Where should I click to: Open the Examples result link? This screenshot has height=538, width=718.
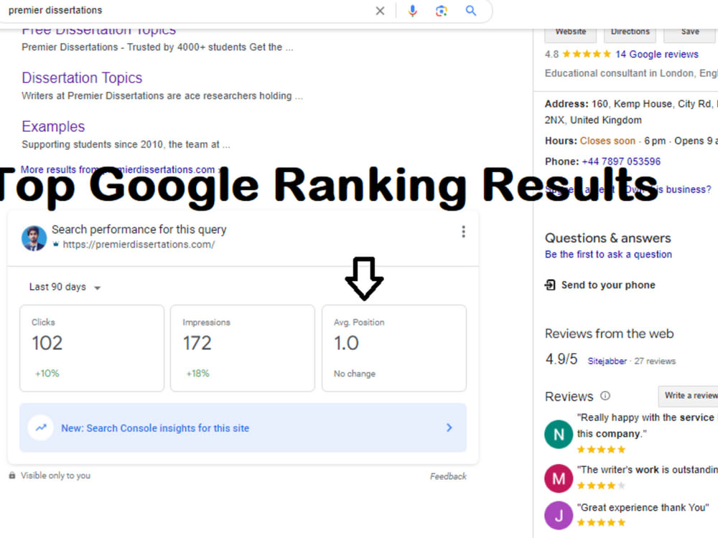[x=53, y=126]
